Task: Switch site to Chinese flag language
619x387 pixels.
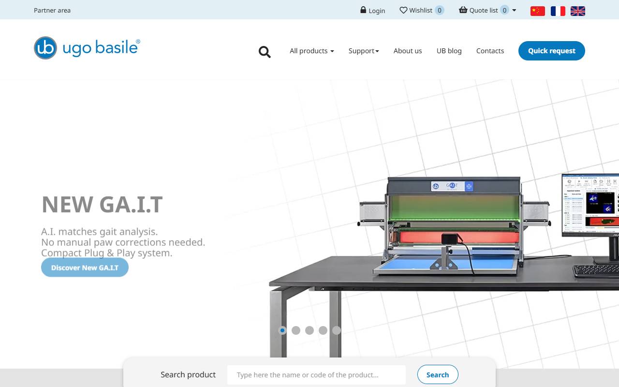Action: 538,11
